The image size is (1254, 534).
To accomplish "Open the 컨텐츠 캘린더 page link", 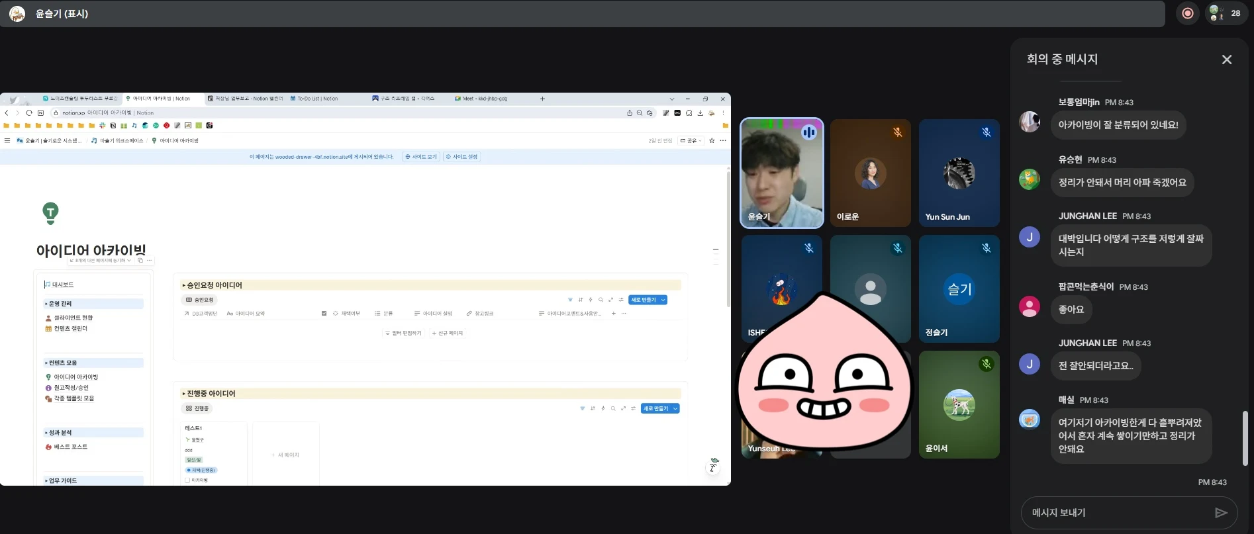I will pos(71,329).
